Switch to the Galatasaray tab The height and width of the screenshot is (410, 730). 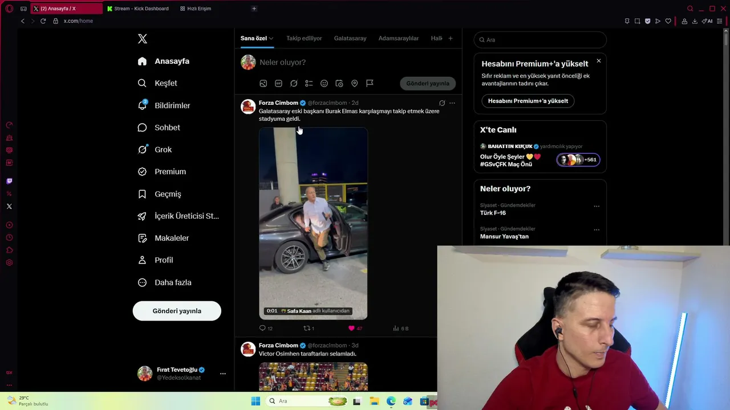click(x=350, y=38)
